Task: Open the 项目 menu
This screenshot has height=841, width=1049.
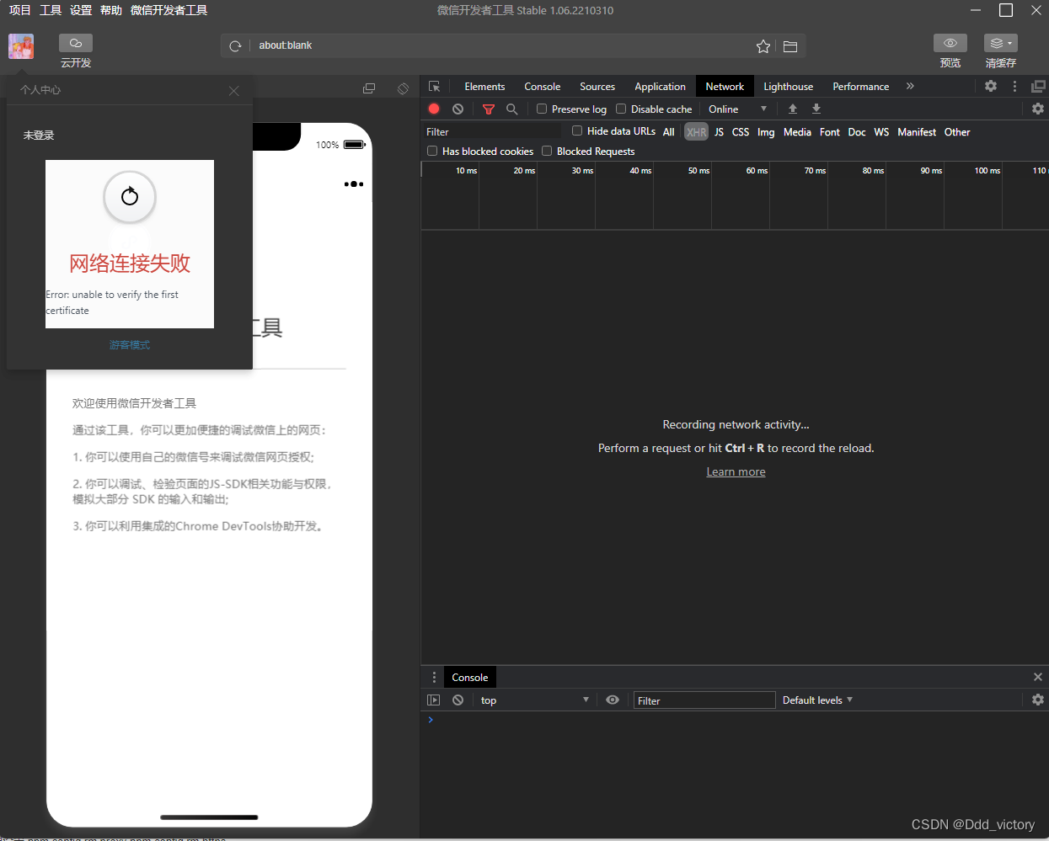Action: click(19, 10)
